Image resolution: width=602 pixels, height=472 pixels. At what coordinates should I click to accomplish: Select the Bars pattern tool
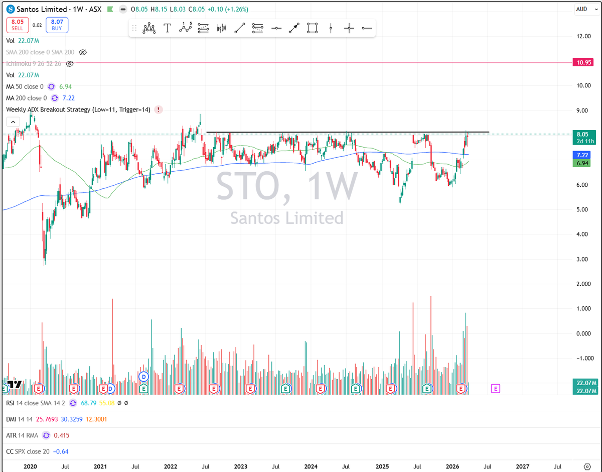tap(221, 28)
